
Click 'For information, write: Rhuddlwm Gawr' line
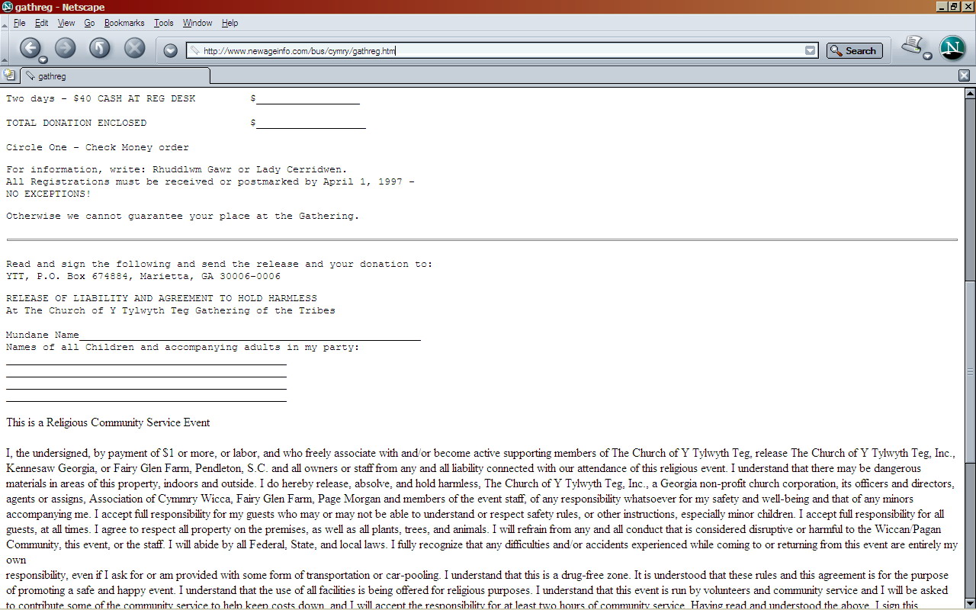(x=177, y=169)
